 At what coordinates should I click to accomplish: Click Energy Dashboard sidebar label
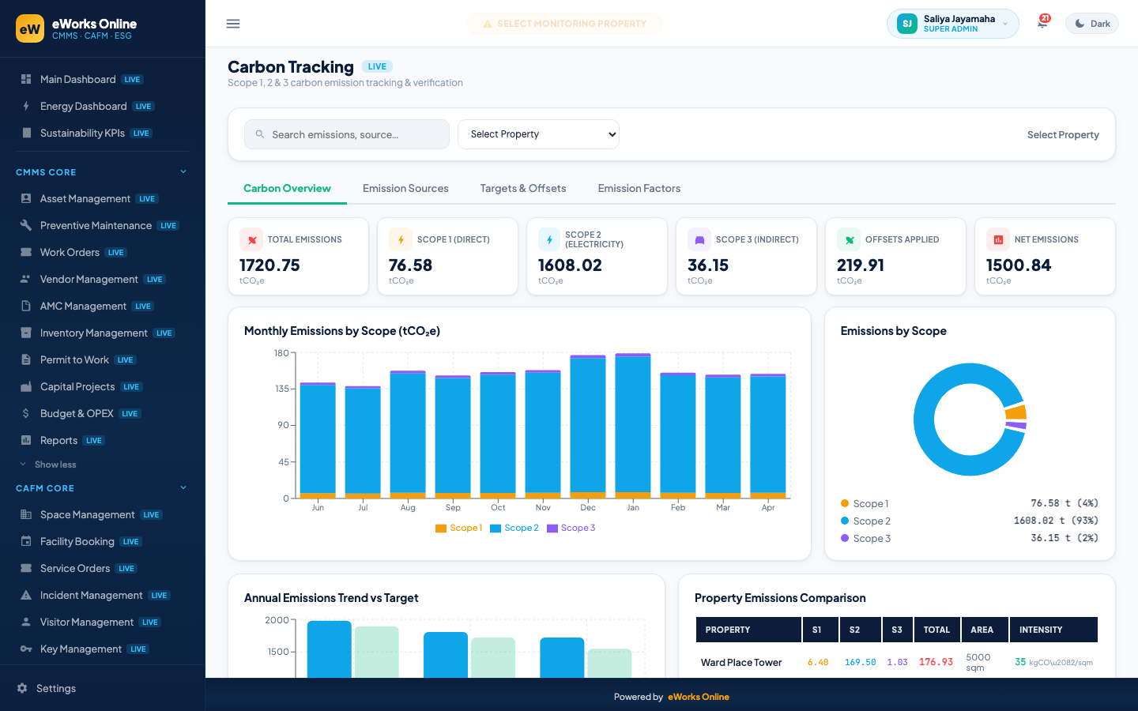[84, 106]
